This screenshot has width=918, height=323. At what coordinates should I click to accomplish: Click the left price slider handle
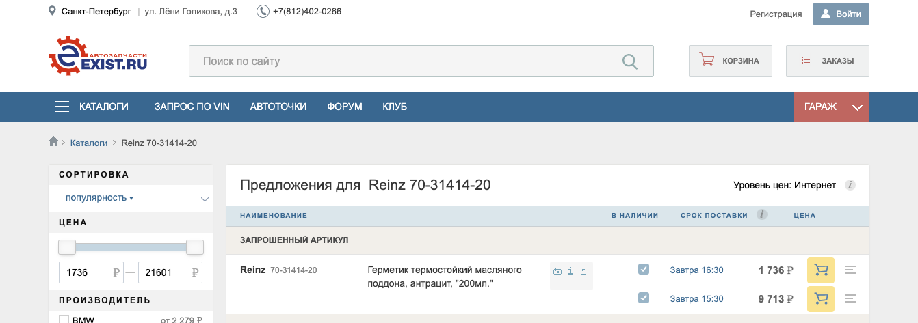67,247
